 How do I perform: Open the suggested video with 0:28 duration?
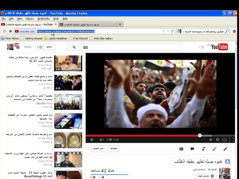[x=68, y=83]
